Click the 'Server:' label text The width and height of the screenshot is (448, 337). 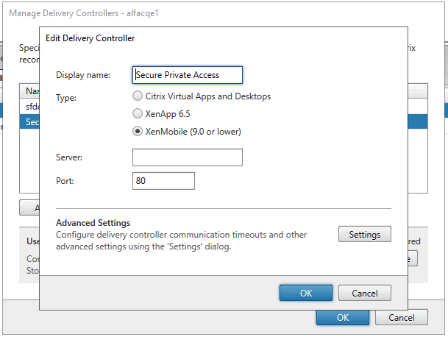coord(69,158)
